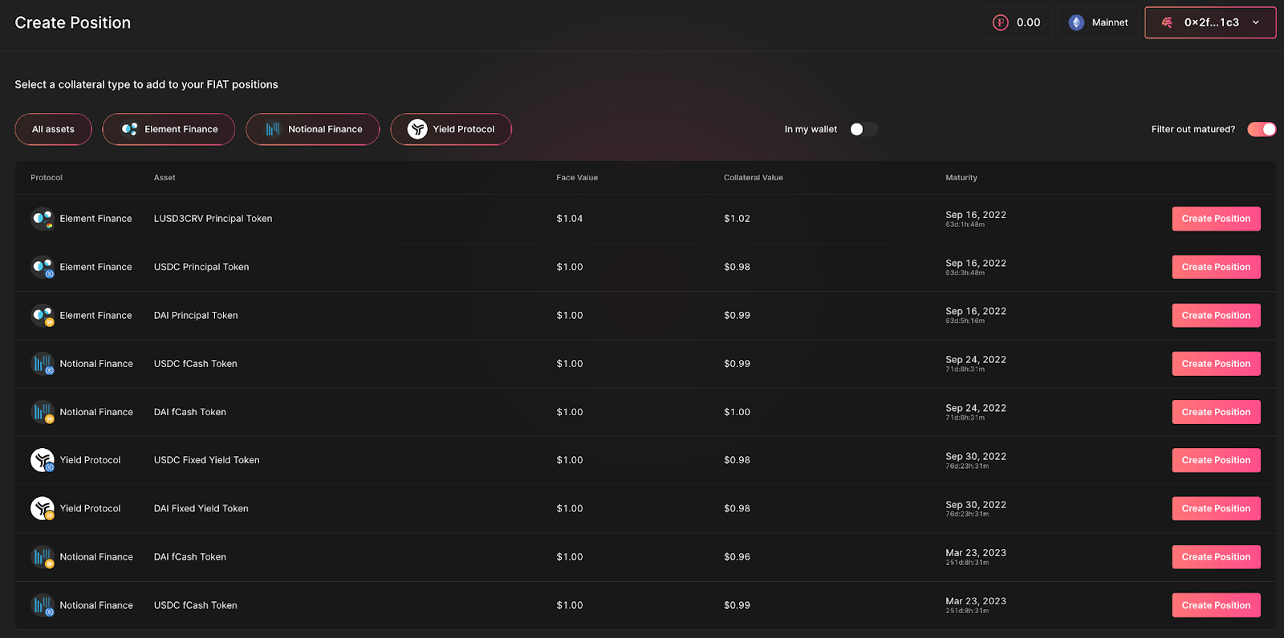Click the FIAT balance coin icon
1284x638 pixels.
[1000, 22]
